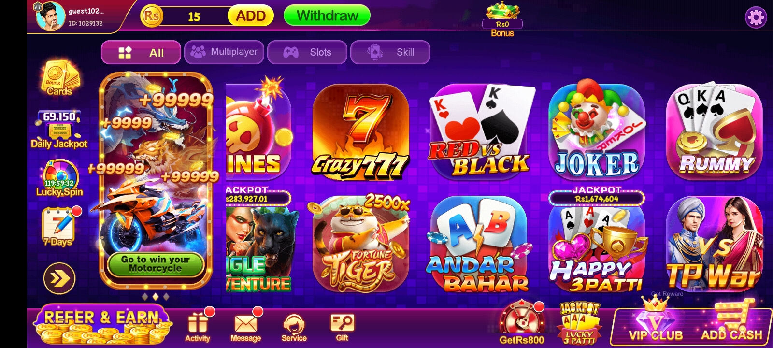The height and width of the screenshot is (348, 773).
Task: Select the Skill games tab
Action: [x=390, y=52]
